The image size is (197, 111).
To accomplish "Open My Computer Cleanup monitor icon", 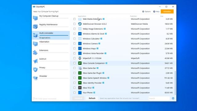I will pos(35,18).
